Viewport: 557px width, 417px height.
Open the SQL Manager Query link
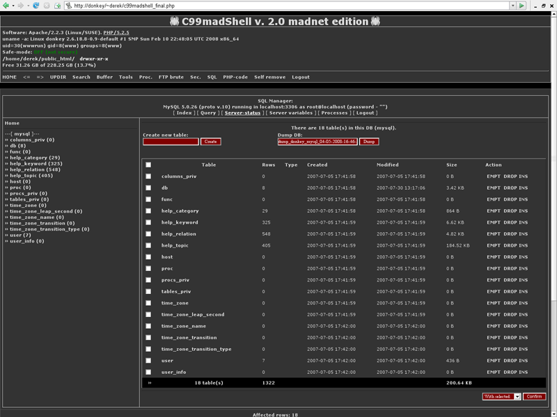pos(208,113)
